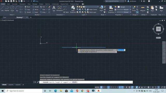Click the command line input field
Image resolution: width=166 pixels, height=93 pixels.
(86, 82)
